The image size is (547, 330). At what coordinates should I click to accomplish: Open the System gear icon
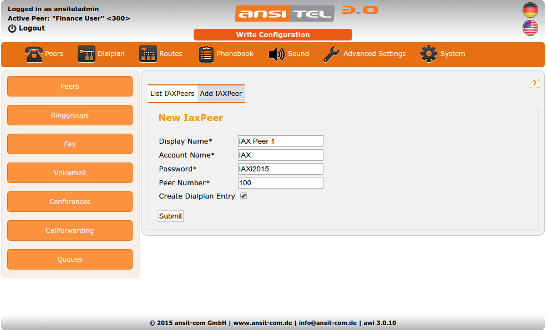[428, 53]
